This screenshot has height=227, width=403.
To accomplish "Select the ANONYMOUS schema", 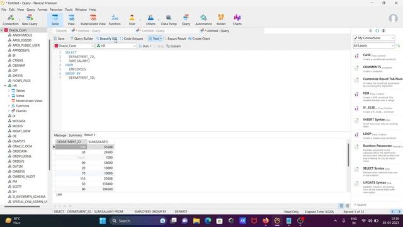I will (x=22, y=35).
